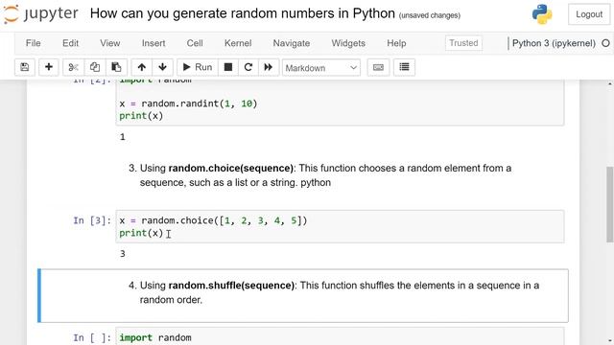Click the '(unsaved changes)' status text
Screen dimensions: 614x345
pos(430,15)
